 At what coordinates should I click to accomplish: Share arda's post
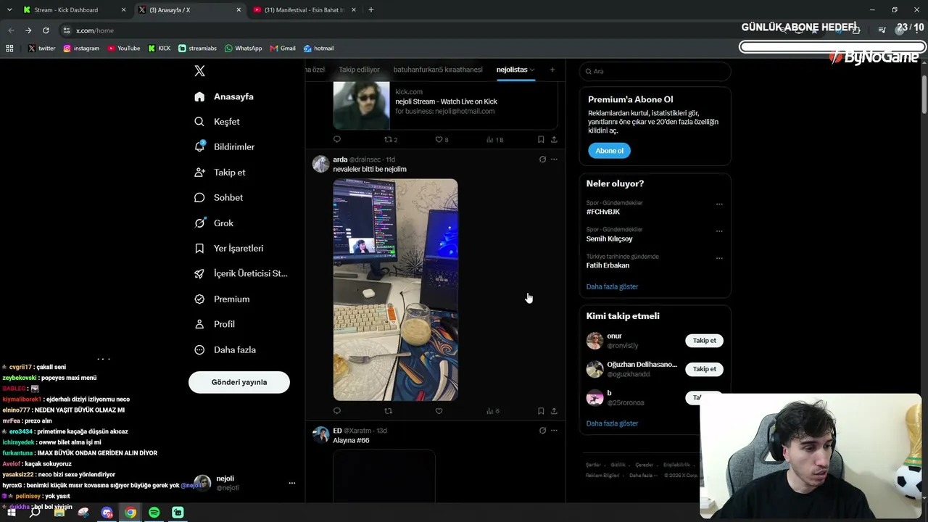coord(554,411)
